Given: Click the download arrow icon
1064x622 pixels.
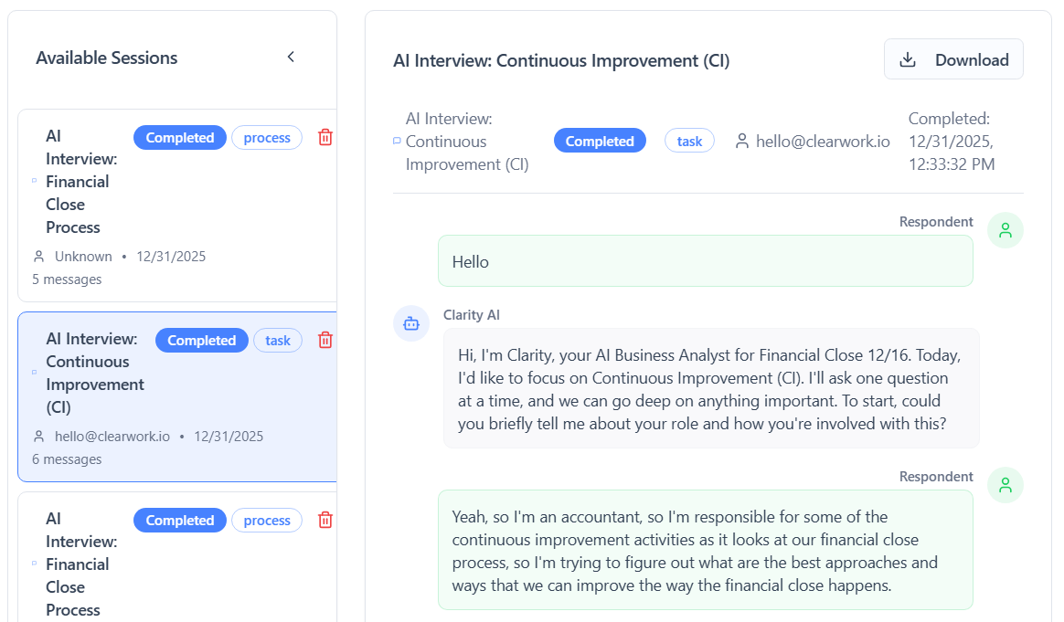Looking at the screenshot, I should [908, 59].
